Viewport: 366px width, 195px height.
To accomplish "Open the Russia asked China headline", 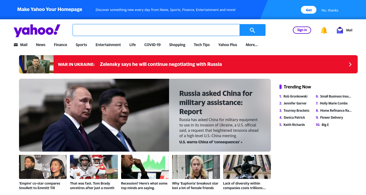I will [x=216, y=103].
